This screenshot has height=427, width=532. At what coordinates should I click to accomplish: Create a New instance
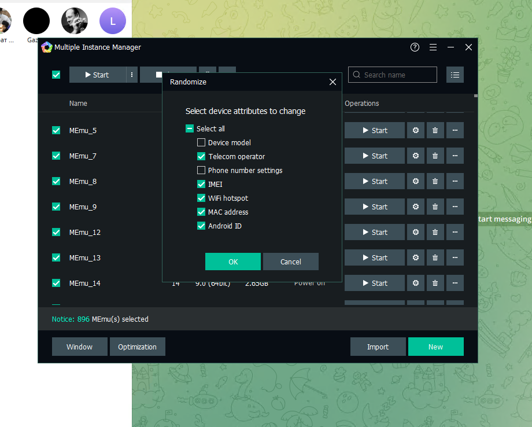tap(436, 347)
